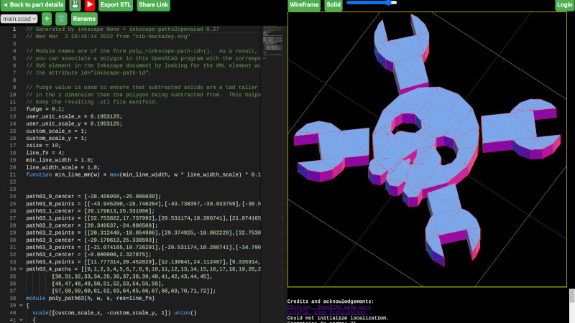575x323 pixels.
Task: Click the 'path63_2_center' line
Action: [x=92, y=225]
